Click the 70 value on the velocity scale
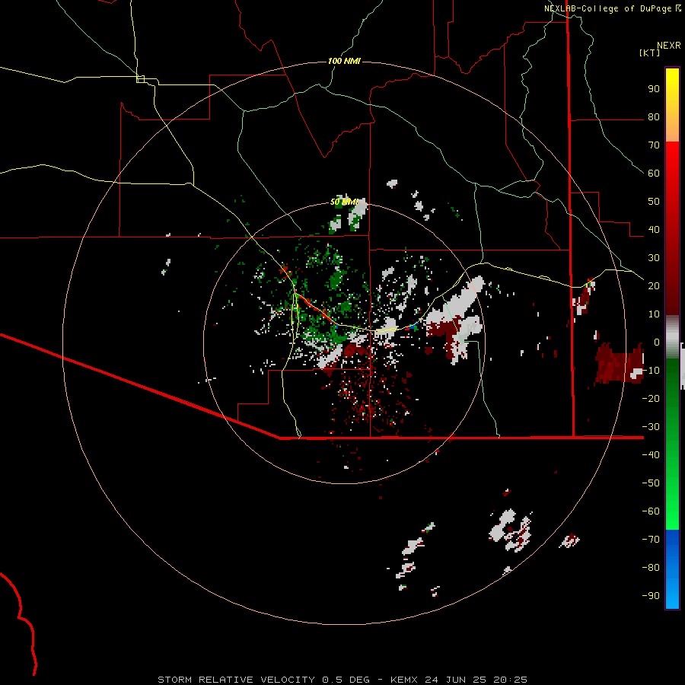The image size is (685, 685). pyautogui.click(x=654, y=145)
